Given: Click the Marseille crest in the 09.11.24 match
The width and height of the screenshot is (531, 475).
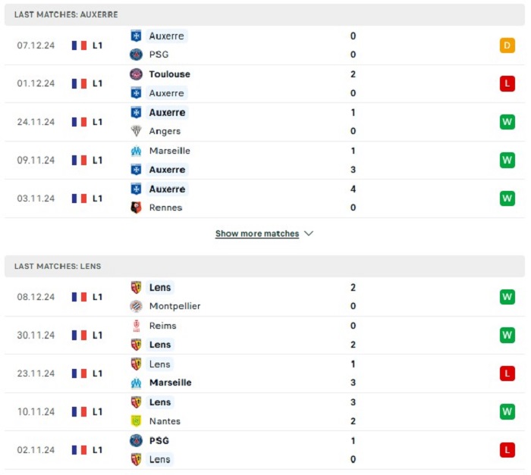Looking at the screenshot, I should [136, 151].
